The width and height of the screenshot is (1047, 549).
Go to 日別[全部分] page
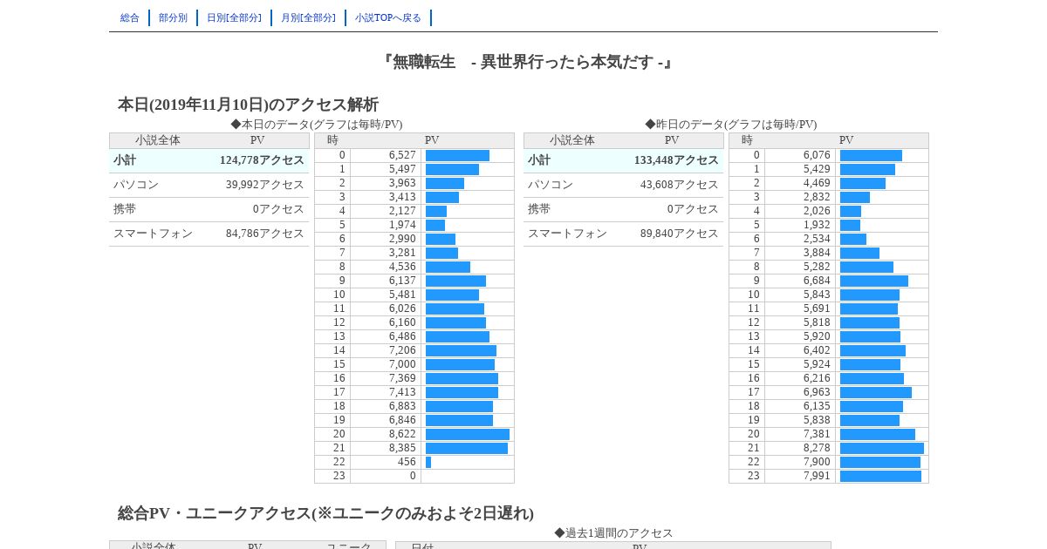234,17
